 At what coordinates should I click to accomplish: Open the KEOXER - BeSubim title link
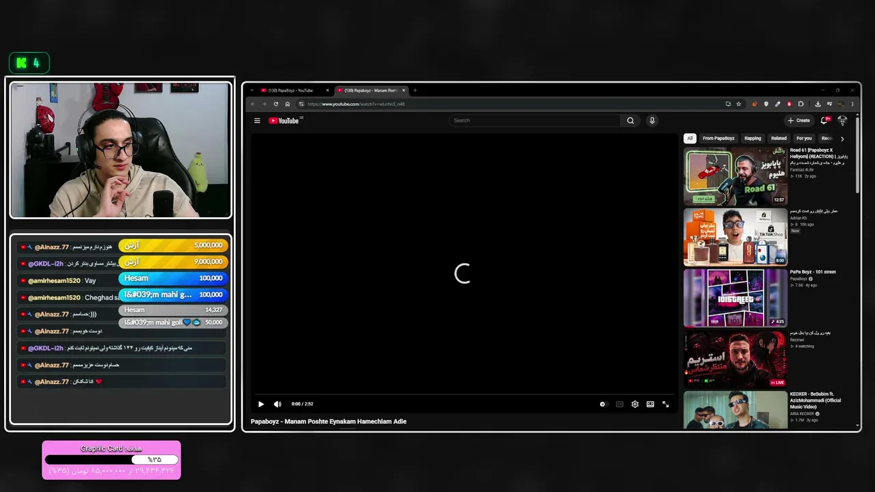pyautogui.click(x=816, y=400)
